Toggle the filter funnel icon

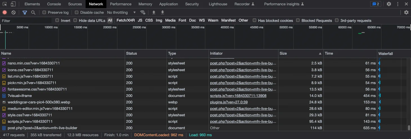click(x=25, y=13)
